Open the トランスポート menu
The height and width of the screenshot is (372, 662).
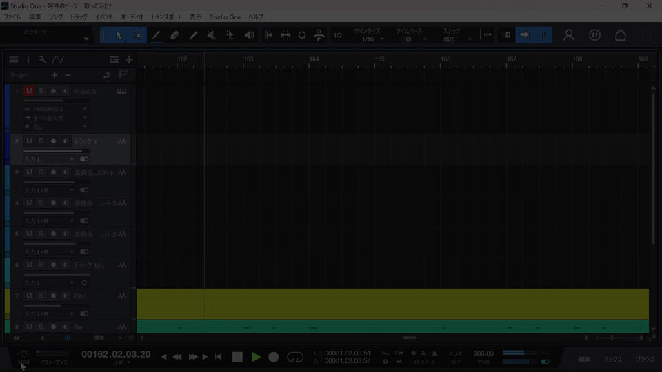(x=166, y=17)
